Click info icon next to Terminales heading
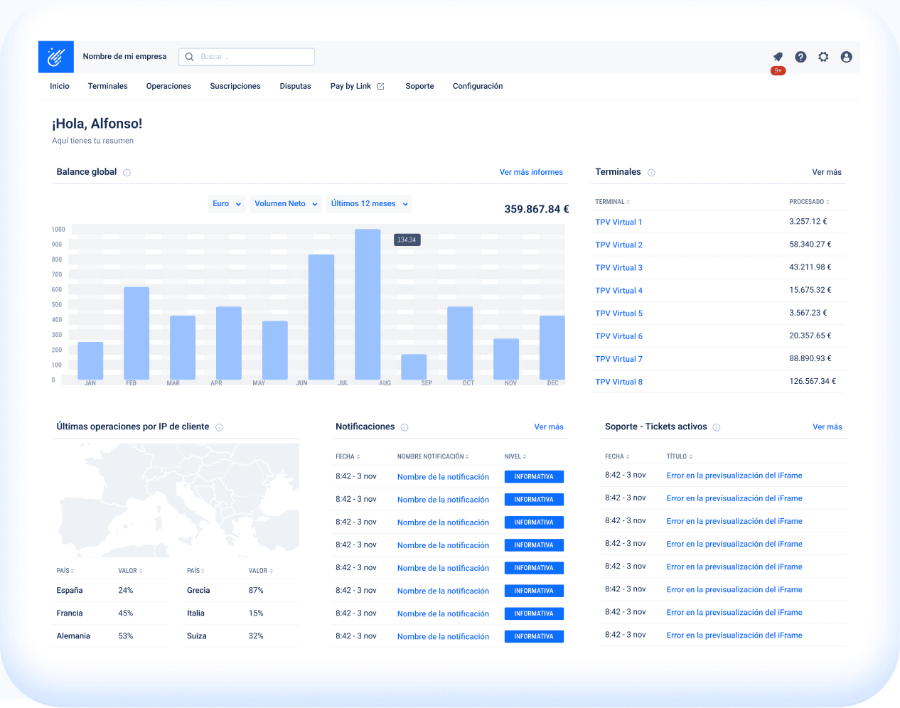 pos(651,173)
